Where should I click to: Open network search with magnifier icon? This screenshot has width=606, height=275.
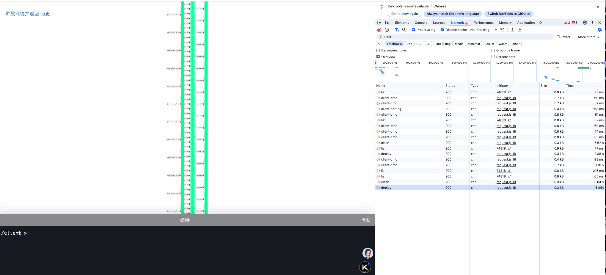(404, 30)
